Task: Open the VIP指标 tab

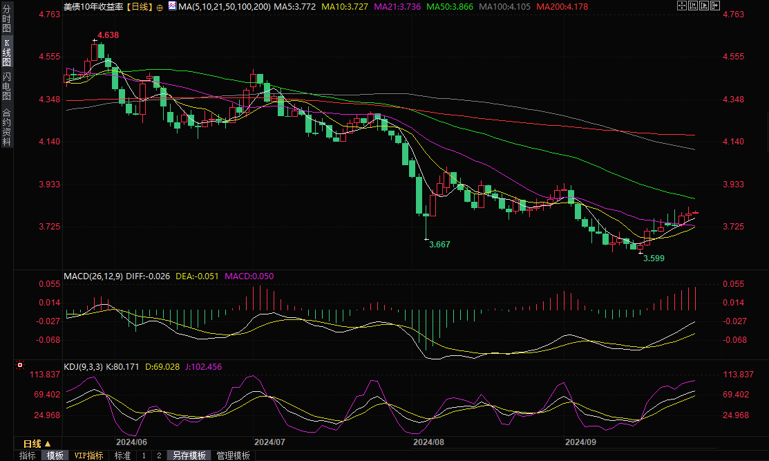Action: [x=89, y=455]
